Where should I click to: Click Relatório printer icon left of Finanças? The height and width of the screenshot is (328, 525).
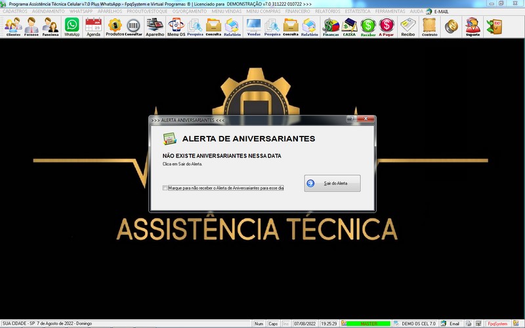coord(309,27)
